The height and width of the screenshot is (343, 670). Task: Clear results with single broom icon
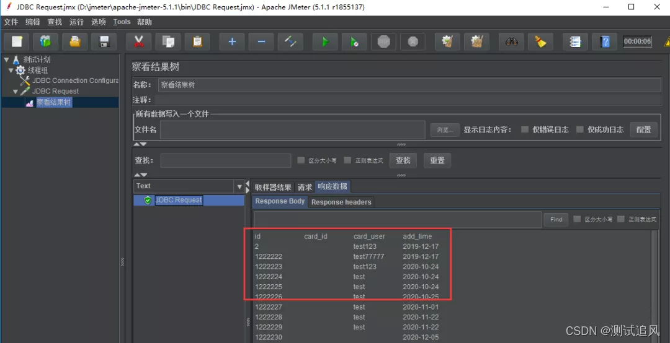pyautogui.click(x=447, y=41)
